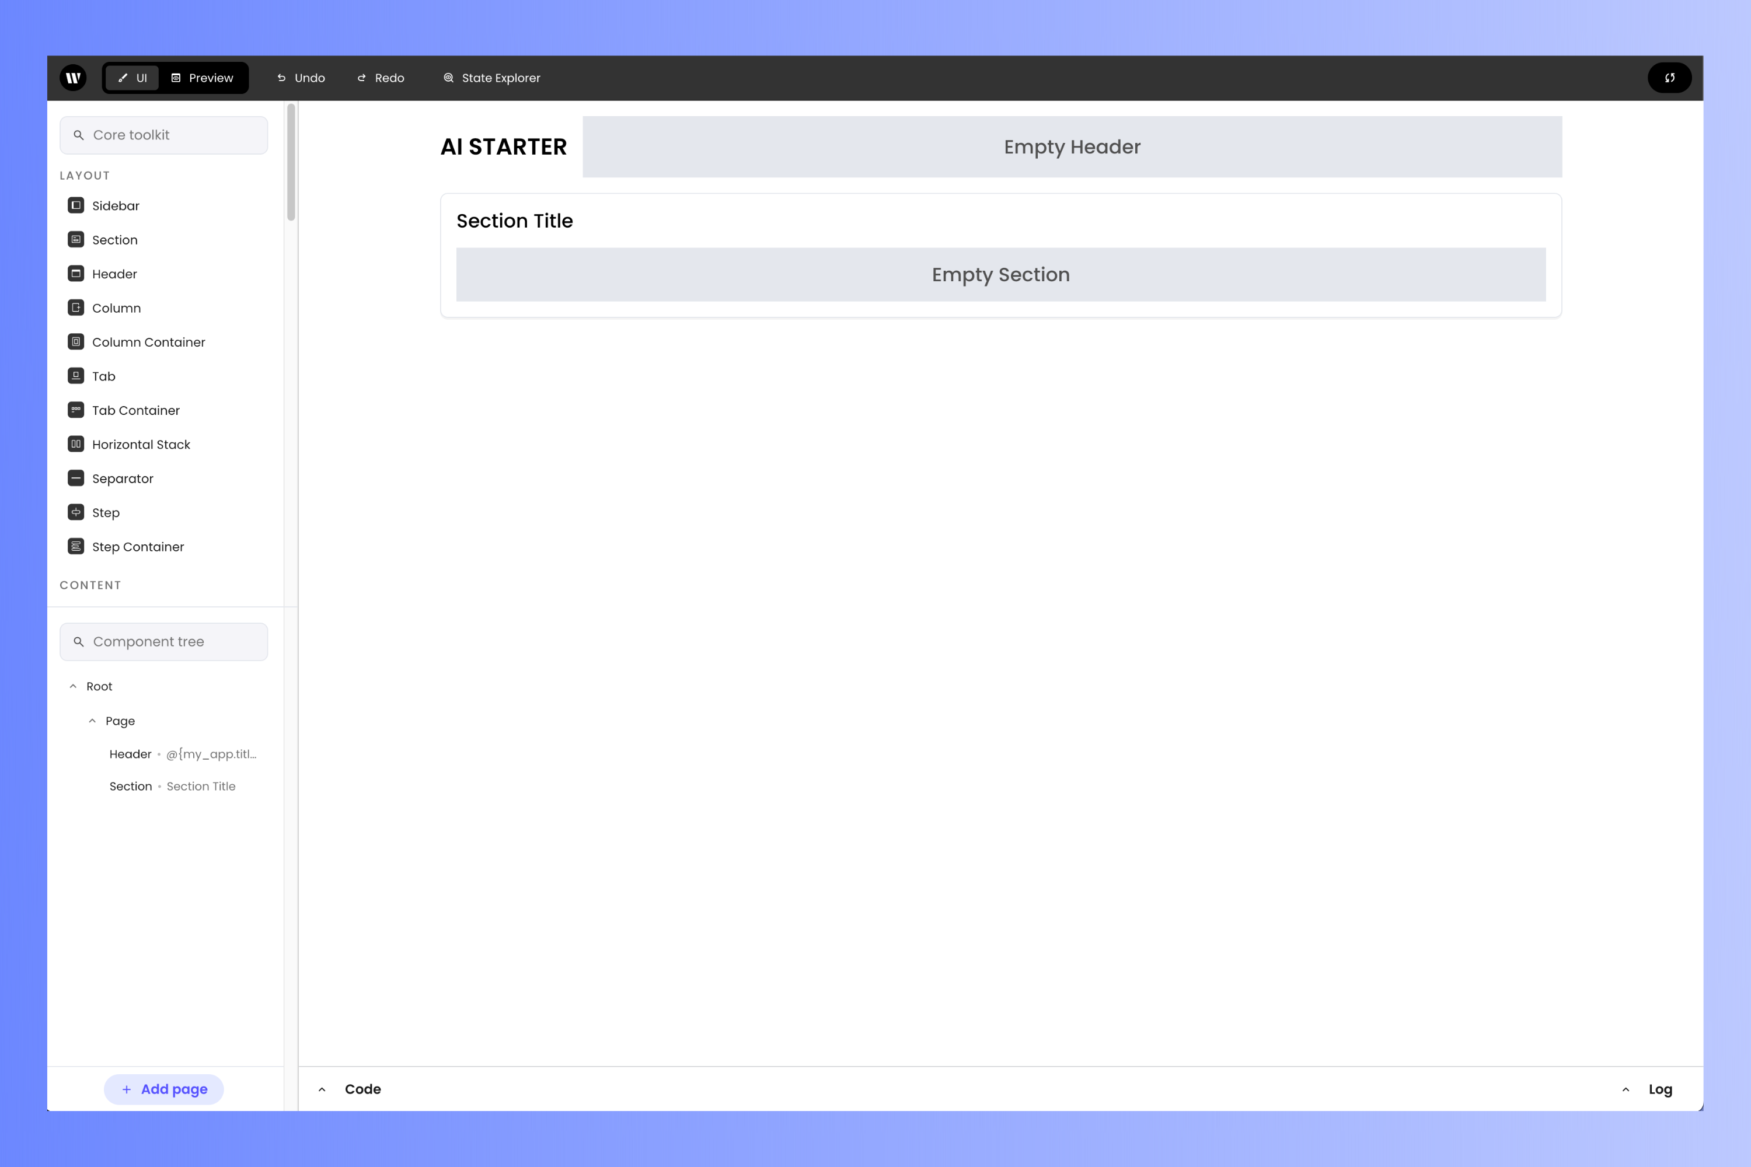1751x1167 pixels.
Task: Select the Horizontal Stack component icon
Action: (x=76, y=444)
